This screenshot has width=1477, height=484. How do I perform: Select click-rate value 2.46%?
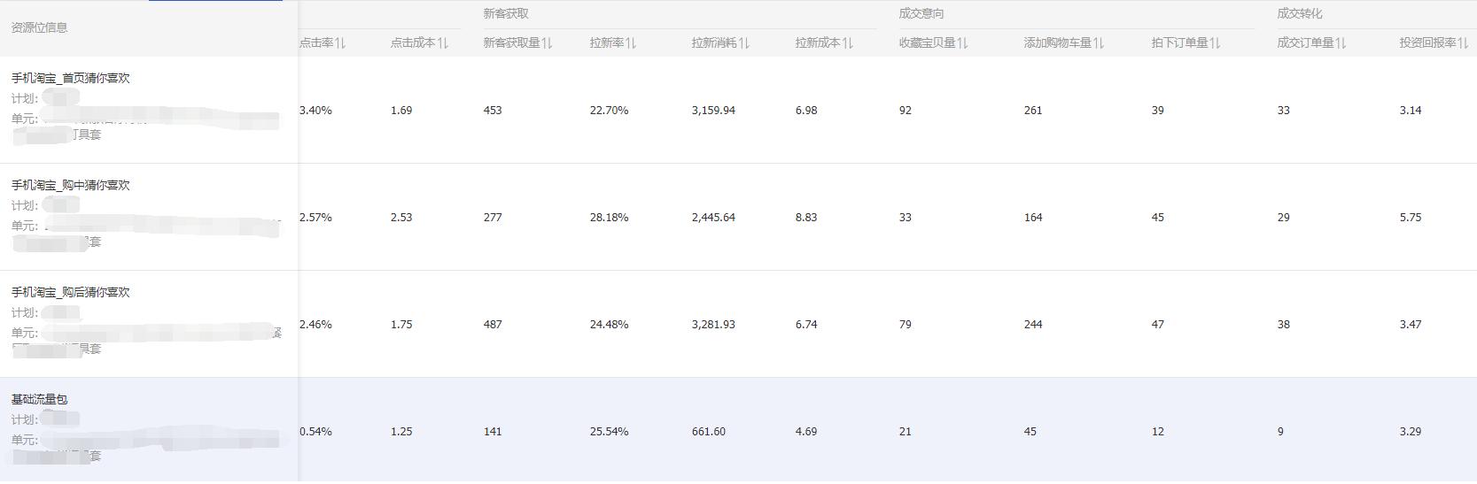pos(316,325)
